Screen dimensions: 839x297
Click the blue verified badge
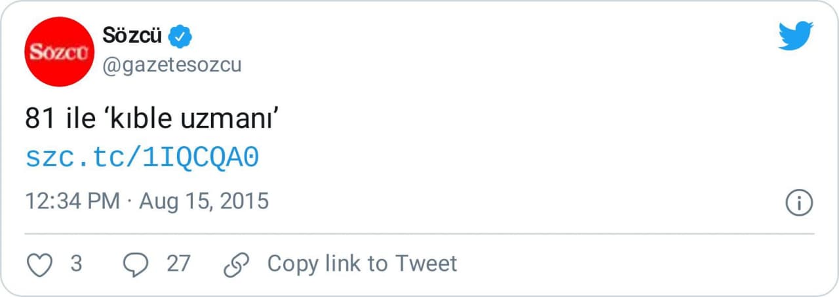[x=180, y=36]
